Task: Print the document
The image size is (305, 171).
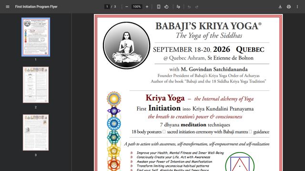Action: pos(289,7)
